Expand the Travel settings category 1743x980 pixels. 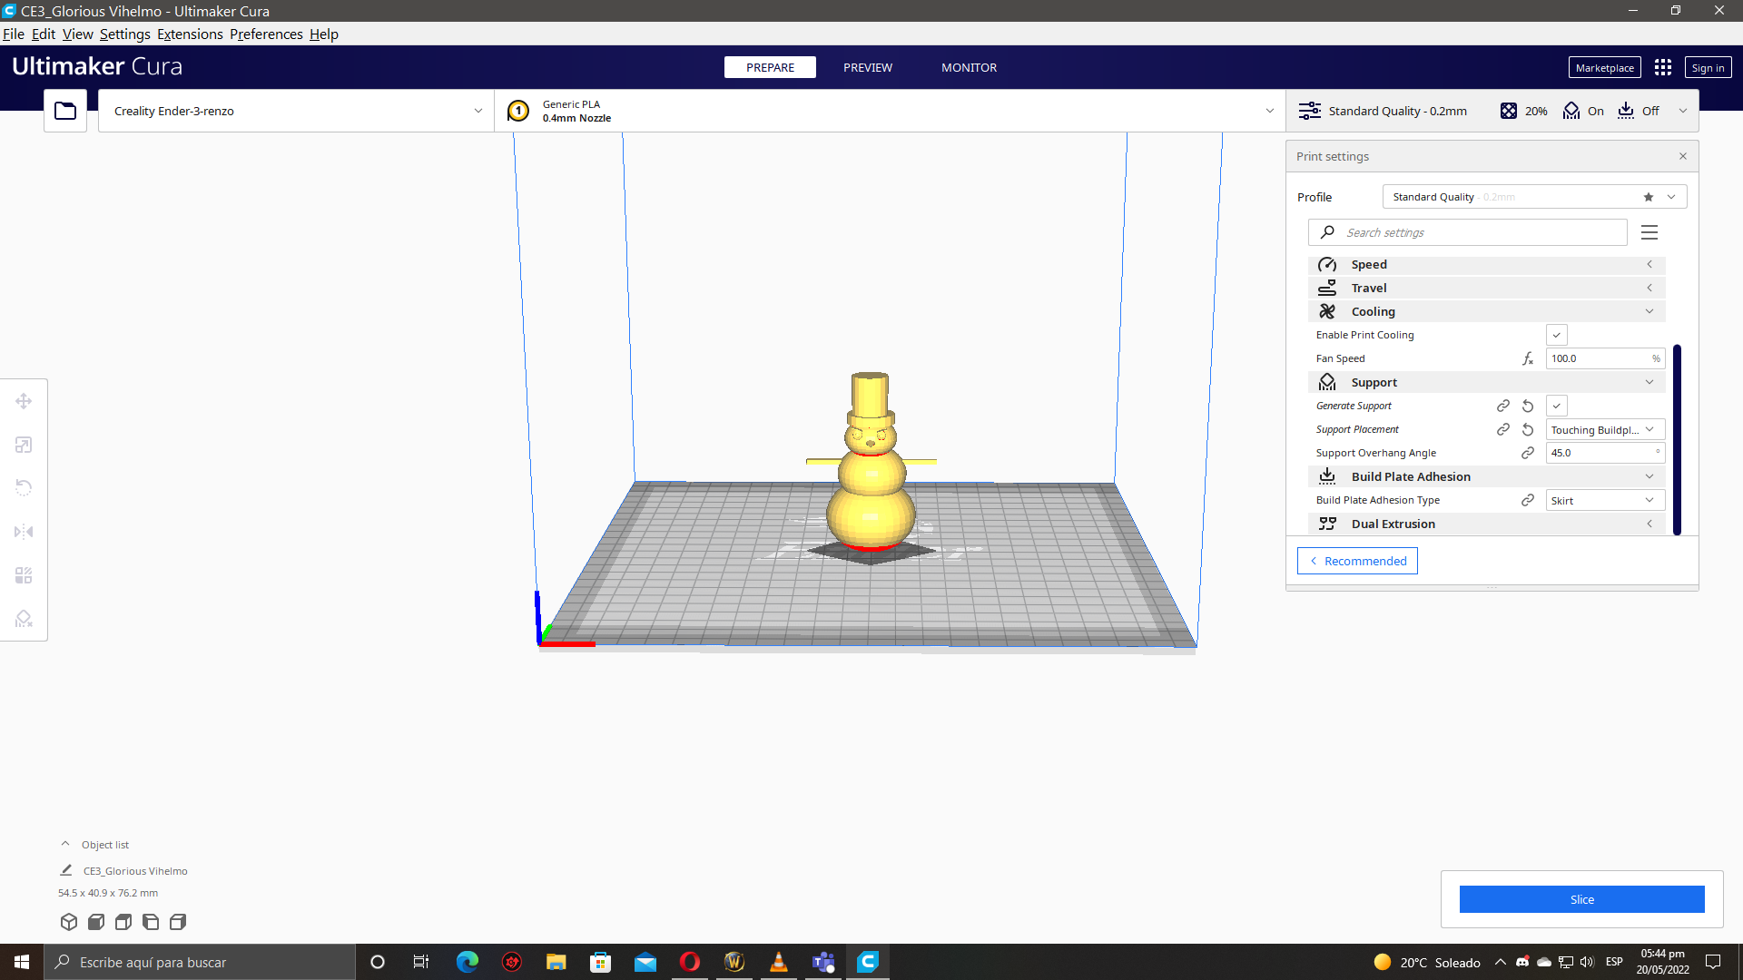pyautogui.click(x=1486, y=288)
